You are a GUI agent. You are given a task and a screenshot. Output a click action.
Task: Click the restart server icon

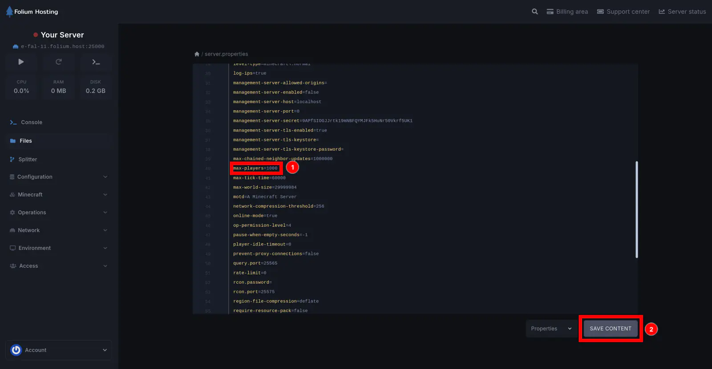[x=58, y=62]
